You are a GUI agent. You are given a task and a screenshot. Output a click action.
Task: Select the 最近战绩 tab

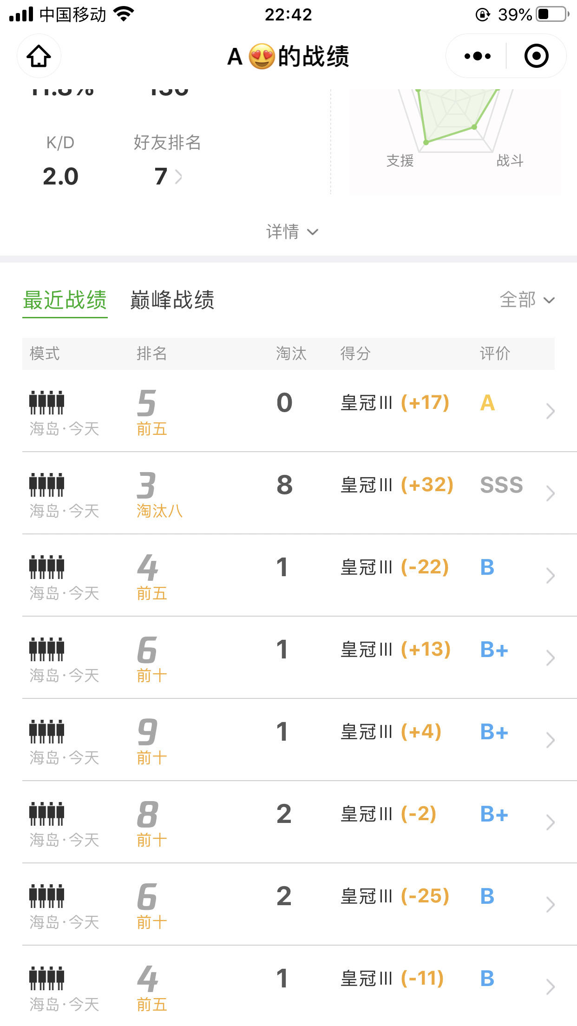point(65,300)
